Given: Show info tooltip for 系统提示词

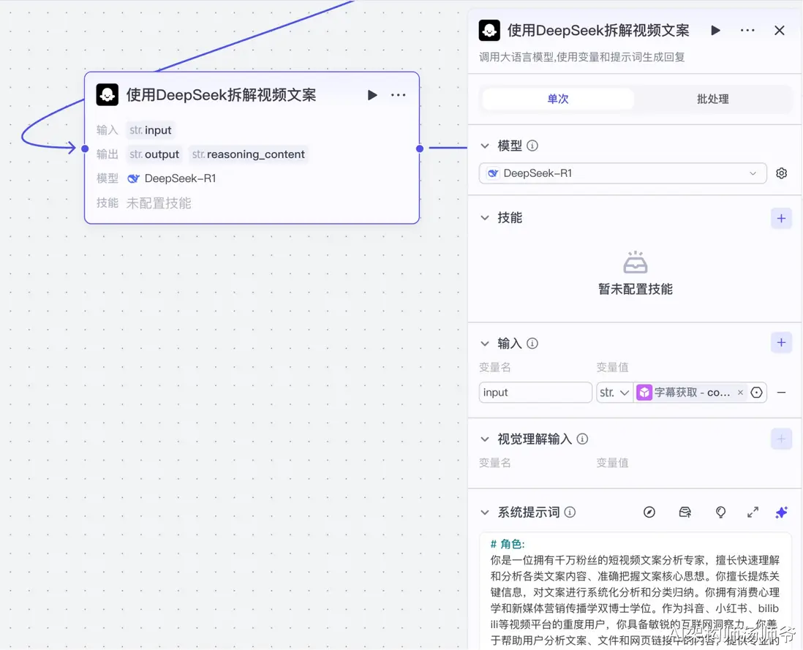Looking at the screenshot, I should tap(570, 513).
